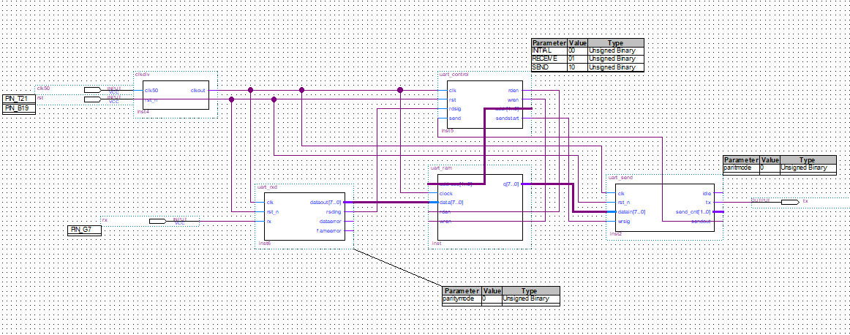Select the clock port on uart_ram
Image resolution: width=850 pixels, height=335 pixels.
pyautogui.click(x=445, y=194)
